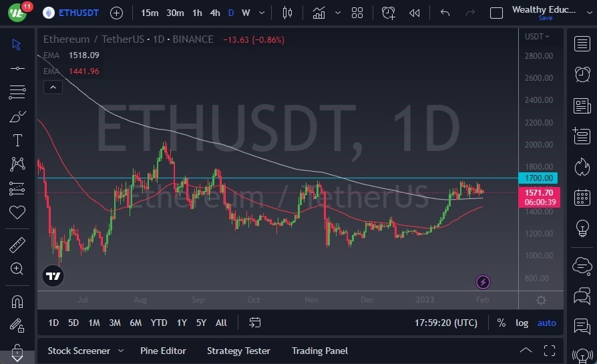Screen dimensions: 597x364
Task: Click the TradingView logo on chart
Action: coord(53,276)
